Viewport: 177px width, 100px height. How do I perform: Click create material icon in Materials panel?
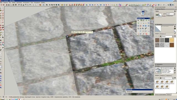tap(175, 28)
